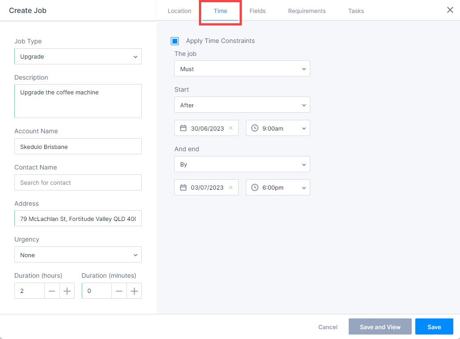Open the Job Type dropdown showing Upgrade

point(78,56)
